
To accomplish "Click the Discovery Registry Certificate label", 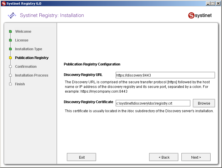I will 88,102.
